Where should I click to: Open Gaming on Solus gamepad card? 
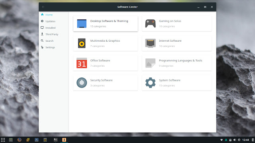(177, 23)
